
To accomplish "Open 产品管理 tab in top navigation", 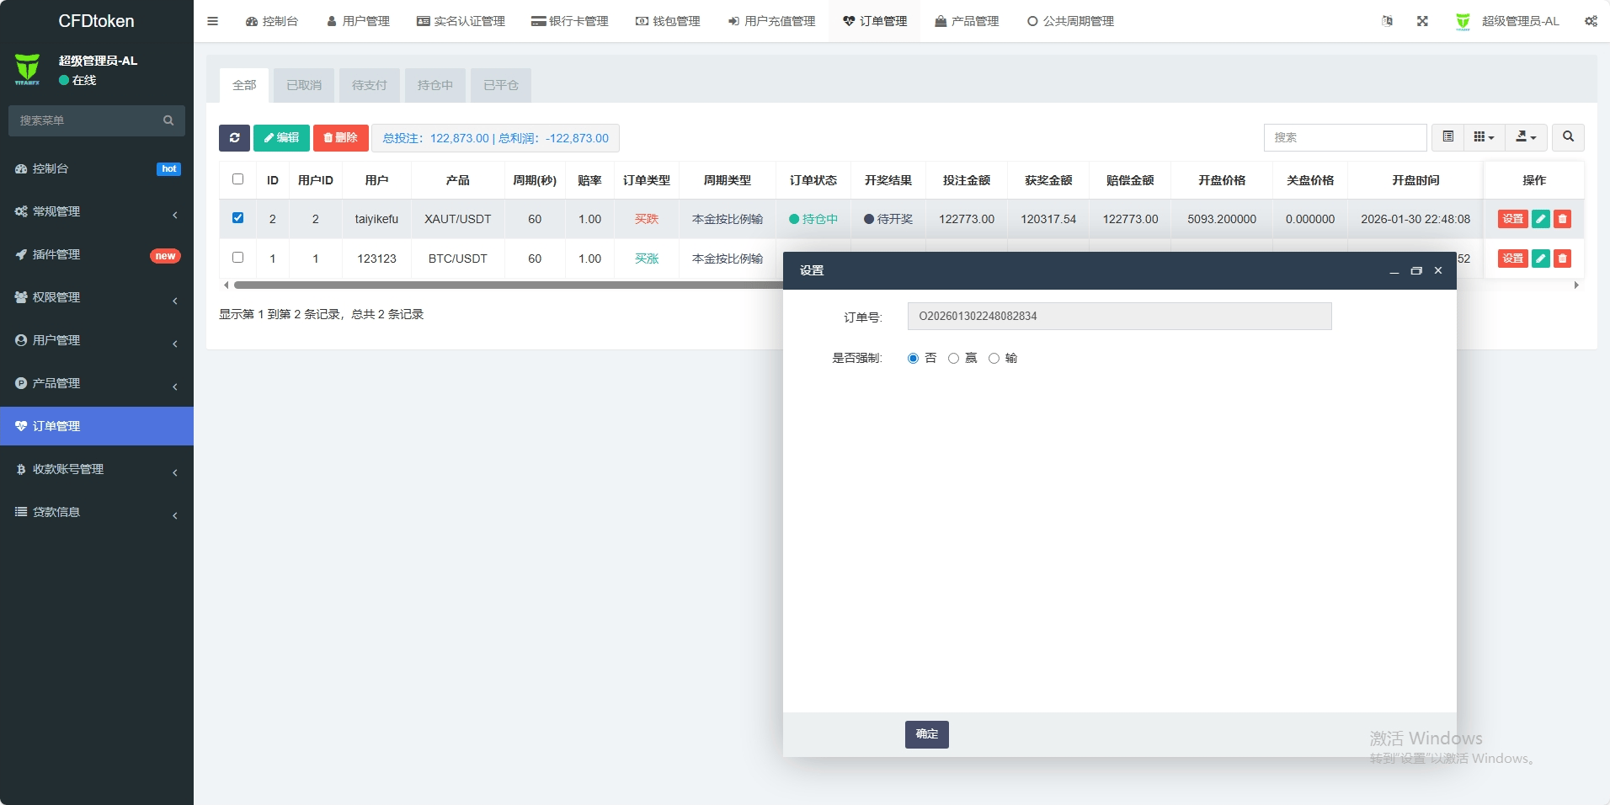I will point(967,21).
